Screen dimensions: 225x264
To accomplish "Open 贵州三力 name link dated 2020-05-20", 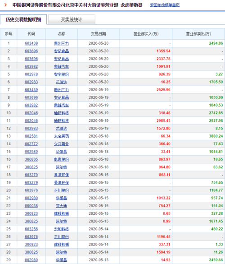I will (61, 43).
